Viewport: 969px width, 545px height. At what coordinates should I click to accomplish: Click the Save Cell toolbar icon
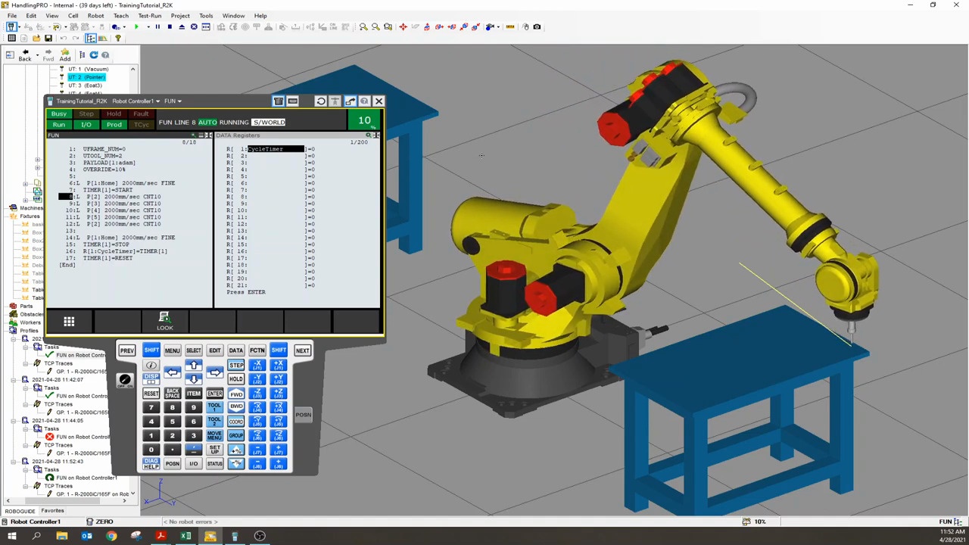(48, 38)
